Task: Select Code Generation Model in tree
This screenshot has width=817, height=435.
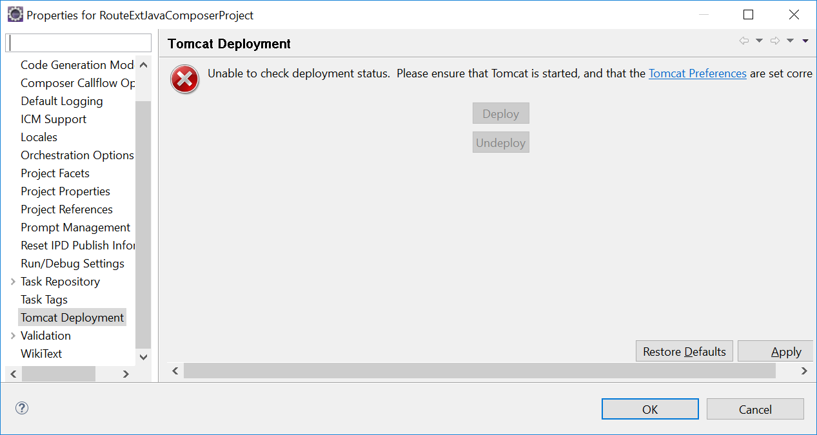Action: tap(77, 65)
